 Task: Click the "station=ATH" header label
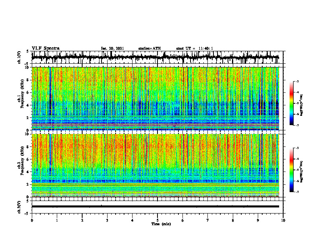149,48
